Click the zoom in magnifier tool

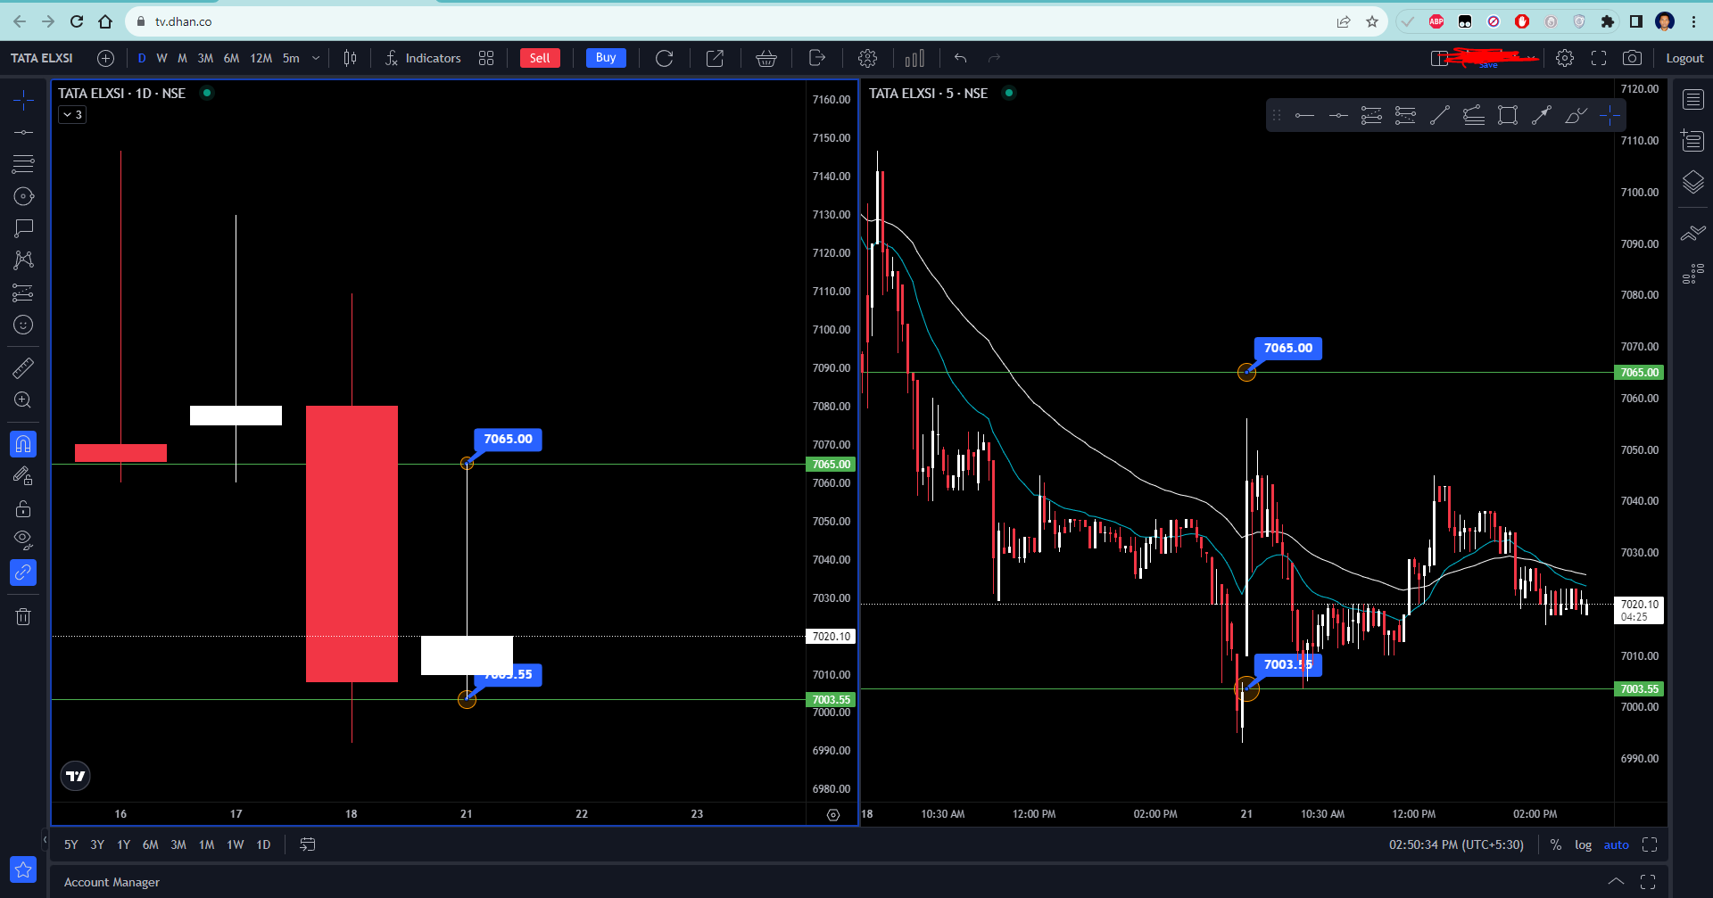[24, 400]
